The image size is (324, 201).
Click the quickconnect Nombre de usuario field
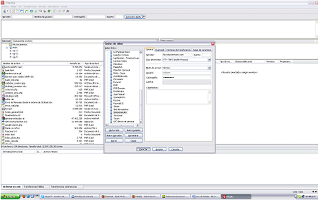click(x=63, y=17)
